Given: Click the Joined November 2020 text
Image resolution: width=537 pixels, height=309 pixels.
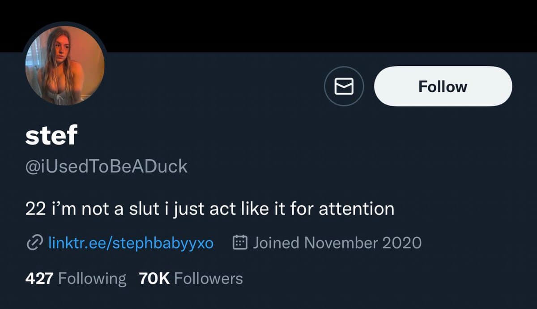Looking at the screenshot, I should pyautogui.click(x=337, y=243).
